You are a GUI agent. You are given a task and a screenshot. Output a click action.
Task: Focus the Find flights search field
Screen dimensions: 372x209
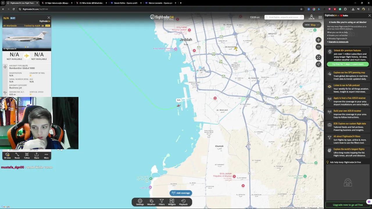pyautogui.click(x=284, y=17)
